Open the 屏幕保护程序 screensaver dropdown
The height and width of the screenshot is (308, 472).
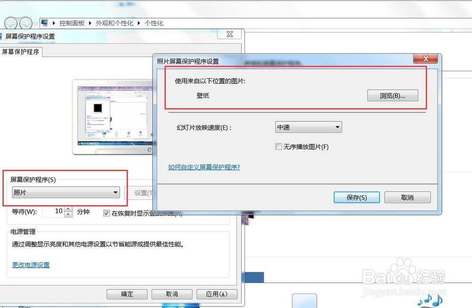[115, 192]
